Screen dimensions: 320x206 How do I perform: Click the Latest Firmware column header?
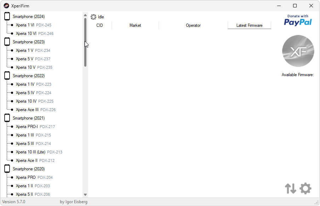(x=249, y=25)
